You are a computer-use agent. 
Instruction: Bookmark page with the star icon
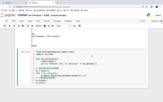(147, 7)
